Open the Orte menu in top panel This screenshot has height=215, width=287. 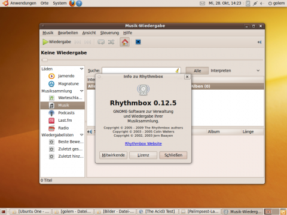tap(44, 3)
